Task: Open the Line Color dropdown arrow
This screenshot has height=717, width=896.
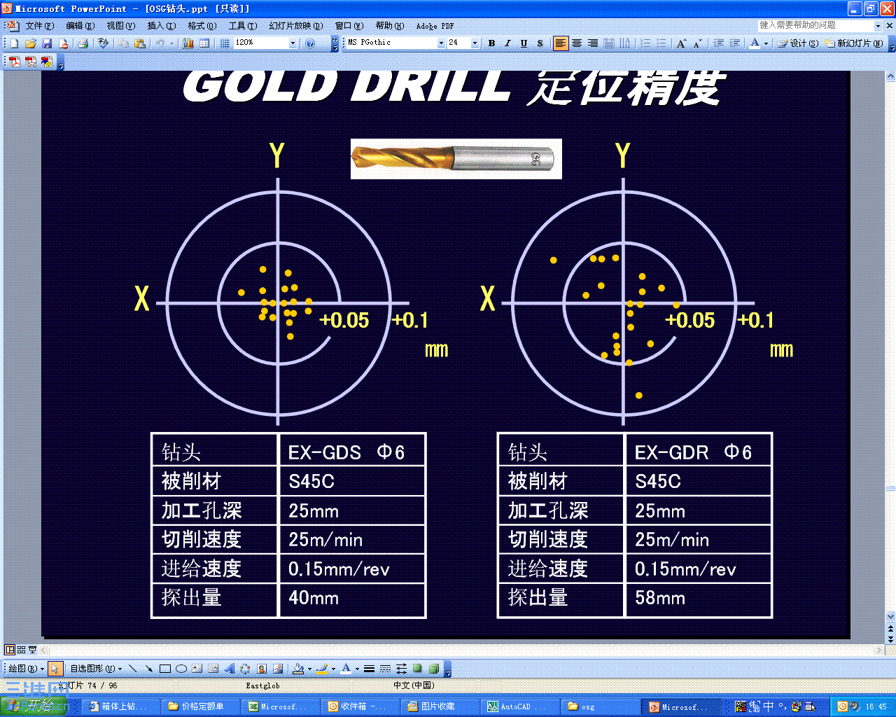Action: click(x=333, y=669)
